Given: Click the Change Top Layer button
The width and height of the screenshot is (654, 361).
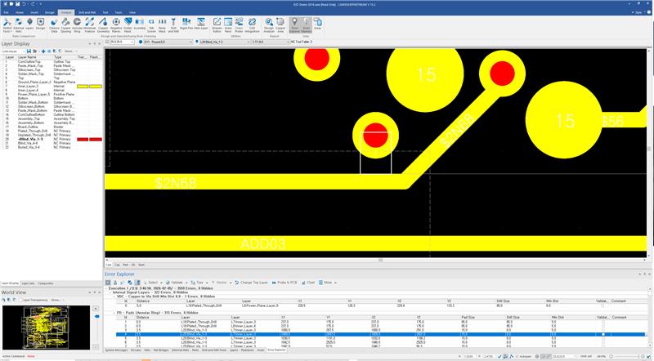Looking at the screenshot, I should point(252,283).
